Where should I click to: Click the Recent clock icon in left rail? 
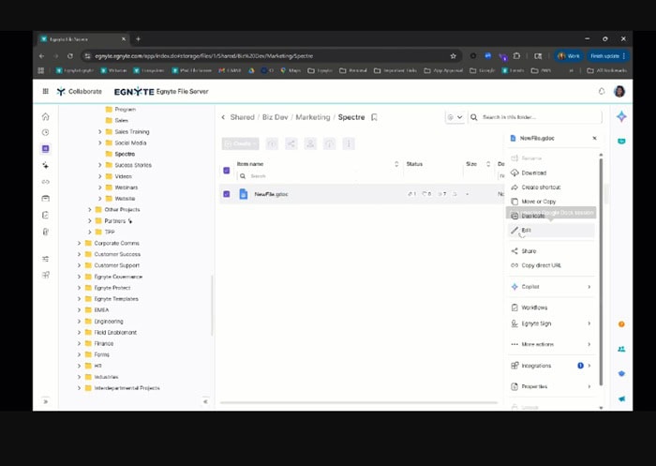click(x=45, y=133)
